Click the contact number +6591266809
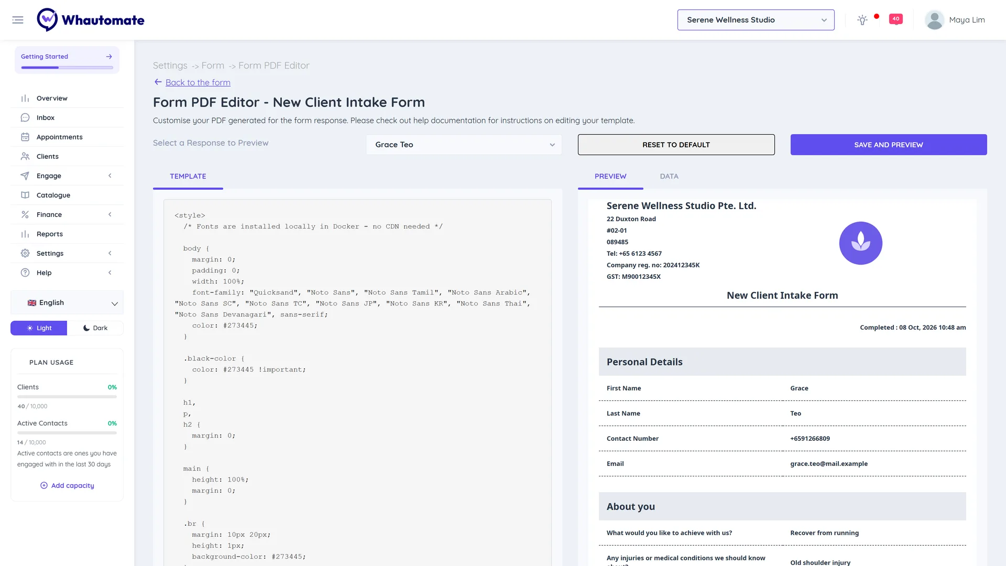Image resolution: width=1006 pixels, height=566 pixels. (x=810, y=439)
